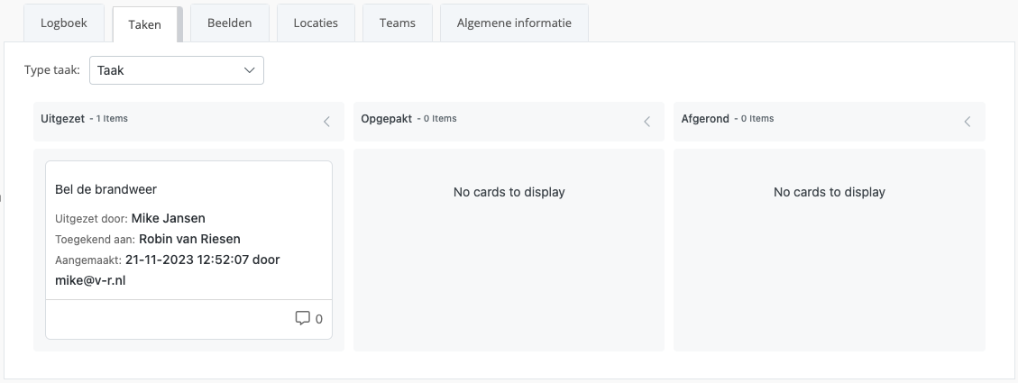The height and width of the screenshot is (383, 1018).
Task: Click the Mike Jansen name on the card
Action: click(168, 218)
